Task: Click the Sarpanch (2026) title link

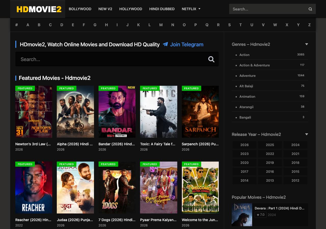Action: pos(200,144)
